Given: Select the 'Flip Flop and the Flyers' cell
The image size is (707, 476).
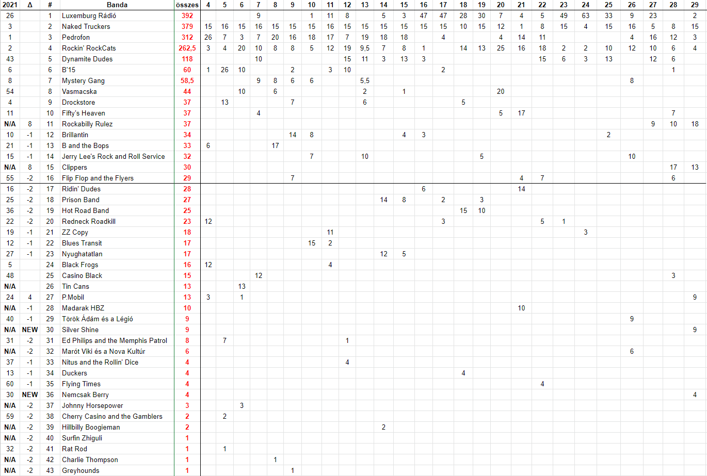Looking at the screenshot, I should pyautogui.click(x=98, y=178).
